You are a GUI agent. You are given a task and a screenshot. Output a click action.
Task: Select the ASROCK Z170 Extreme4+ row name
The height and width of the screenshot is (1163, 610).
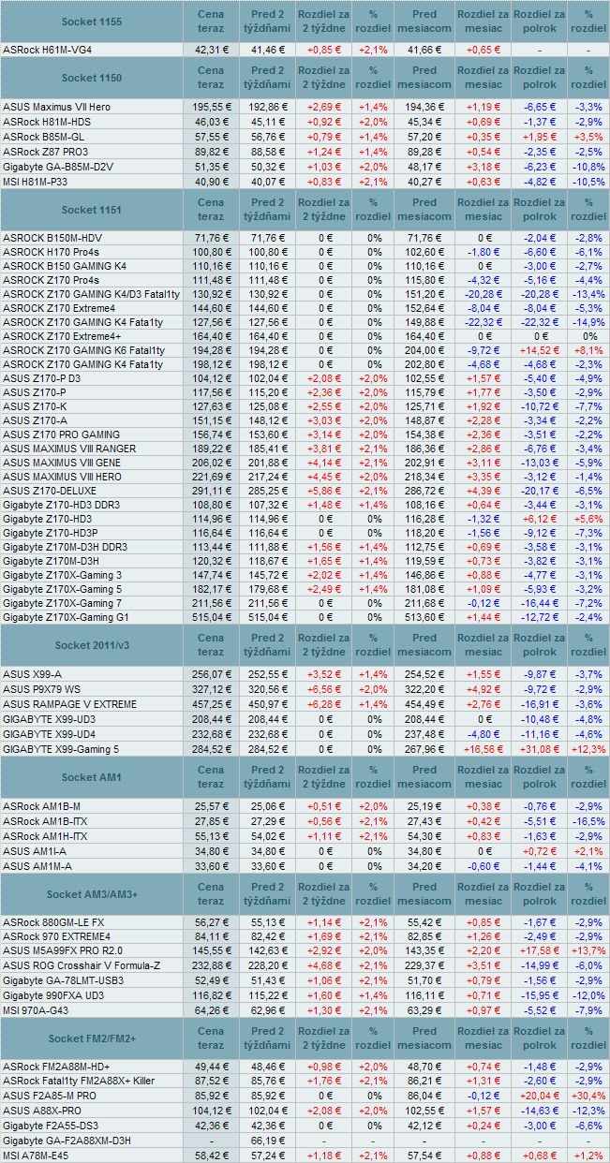62,336
